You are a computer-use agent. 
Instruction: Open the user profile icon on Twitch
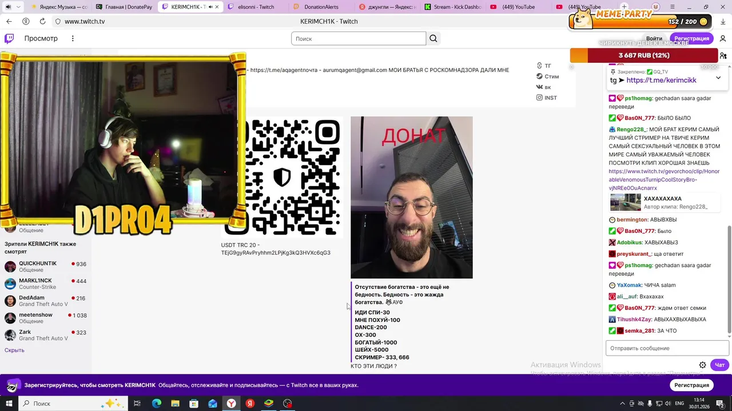click(x=723, y=38)
